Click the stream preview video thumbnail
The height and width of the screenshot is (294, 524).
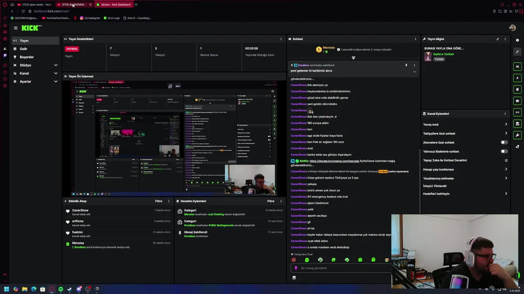coord(174,138)
